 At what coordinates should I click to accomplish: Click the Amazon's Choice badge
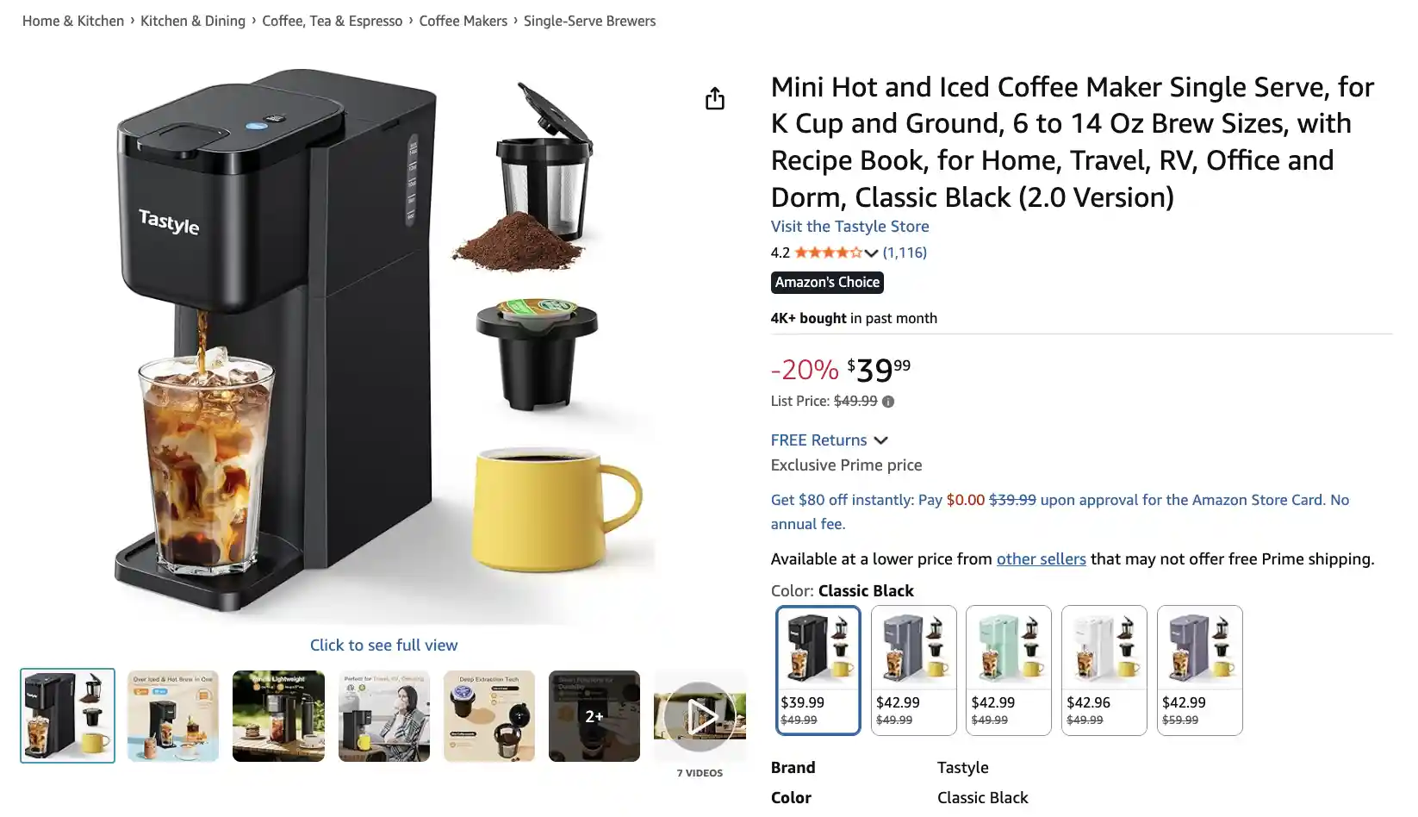click(x=827, y=283)
